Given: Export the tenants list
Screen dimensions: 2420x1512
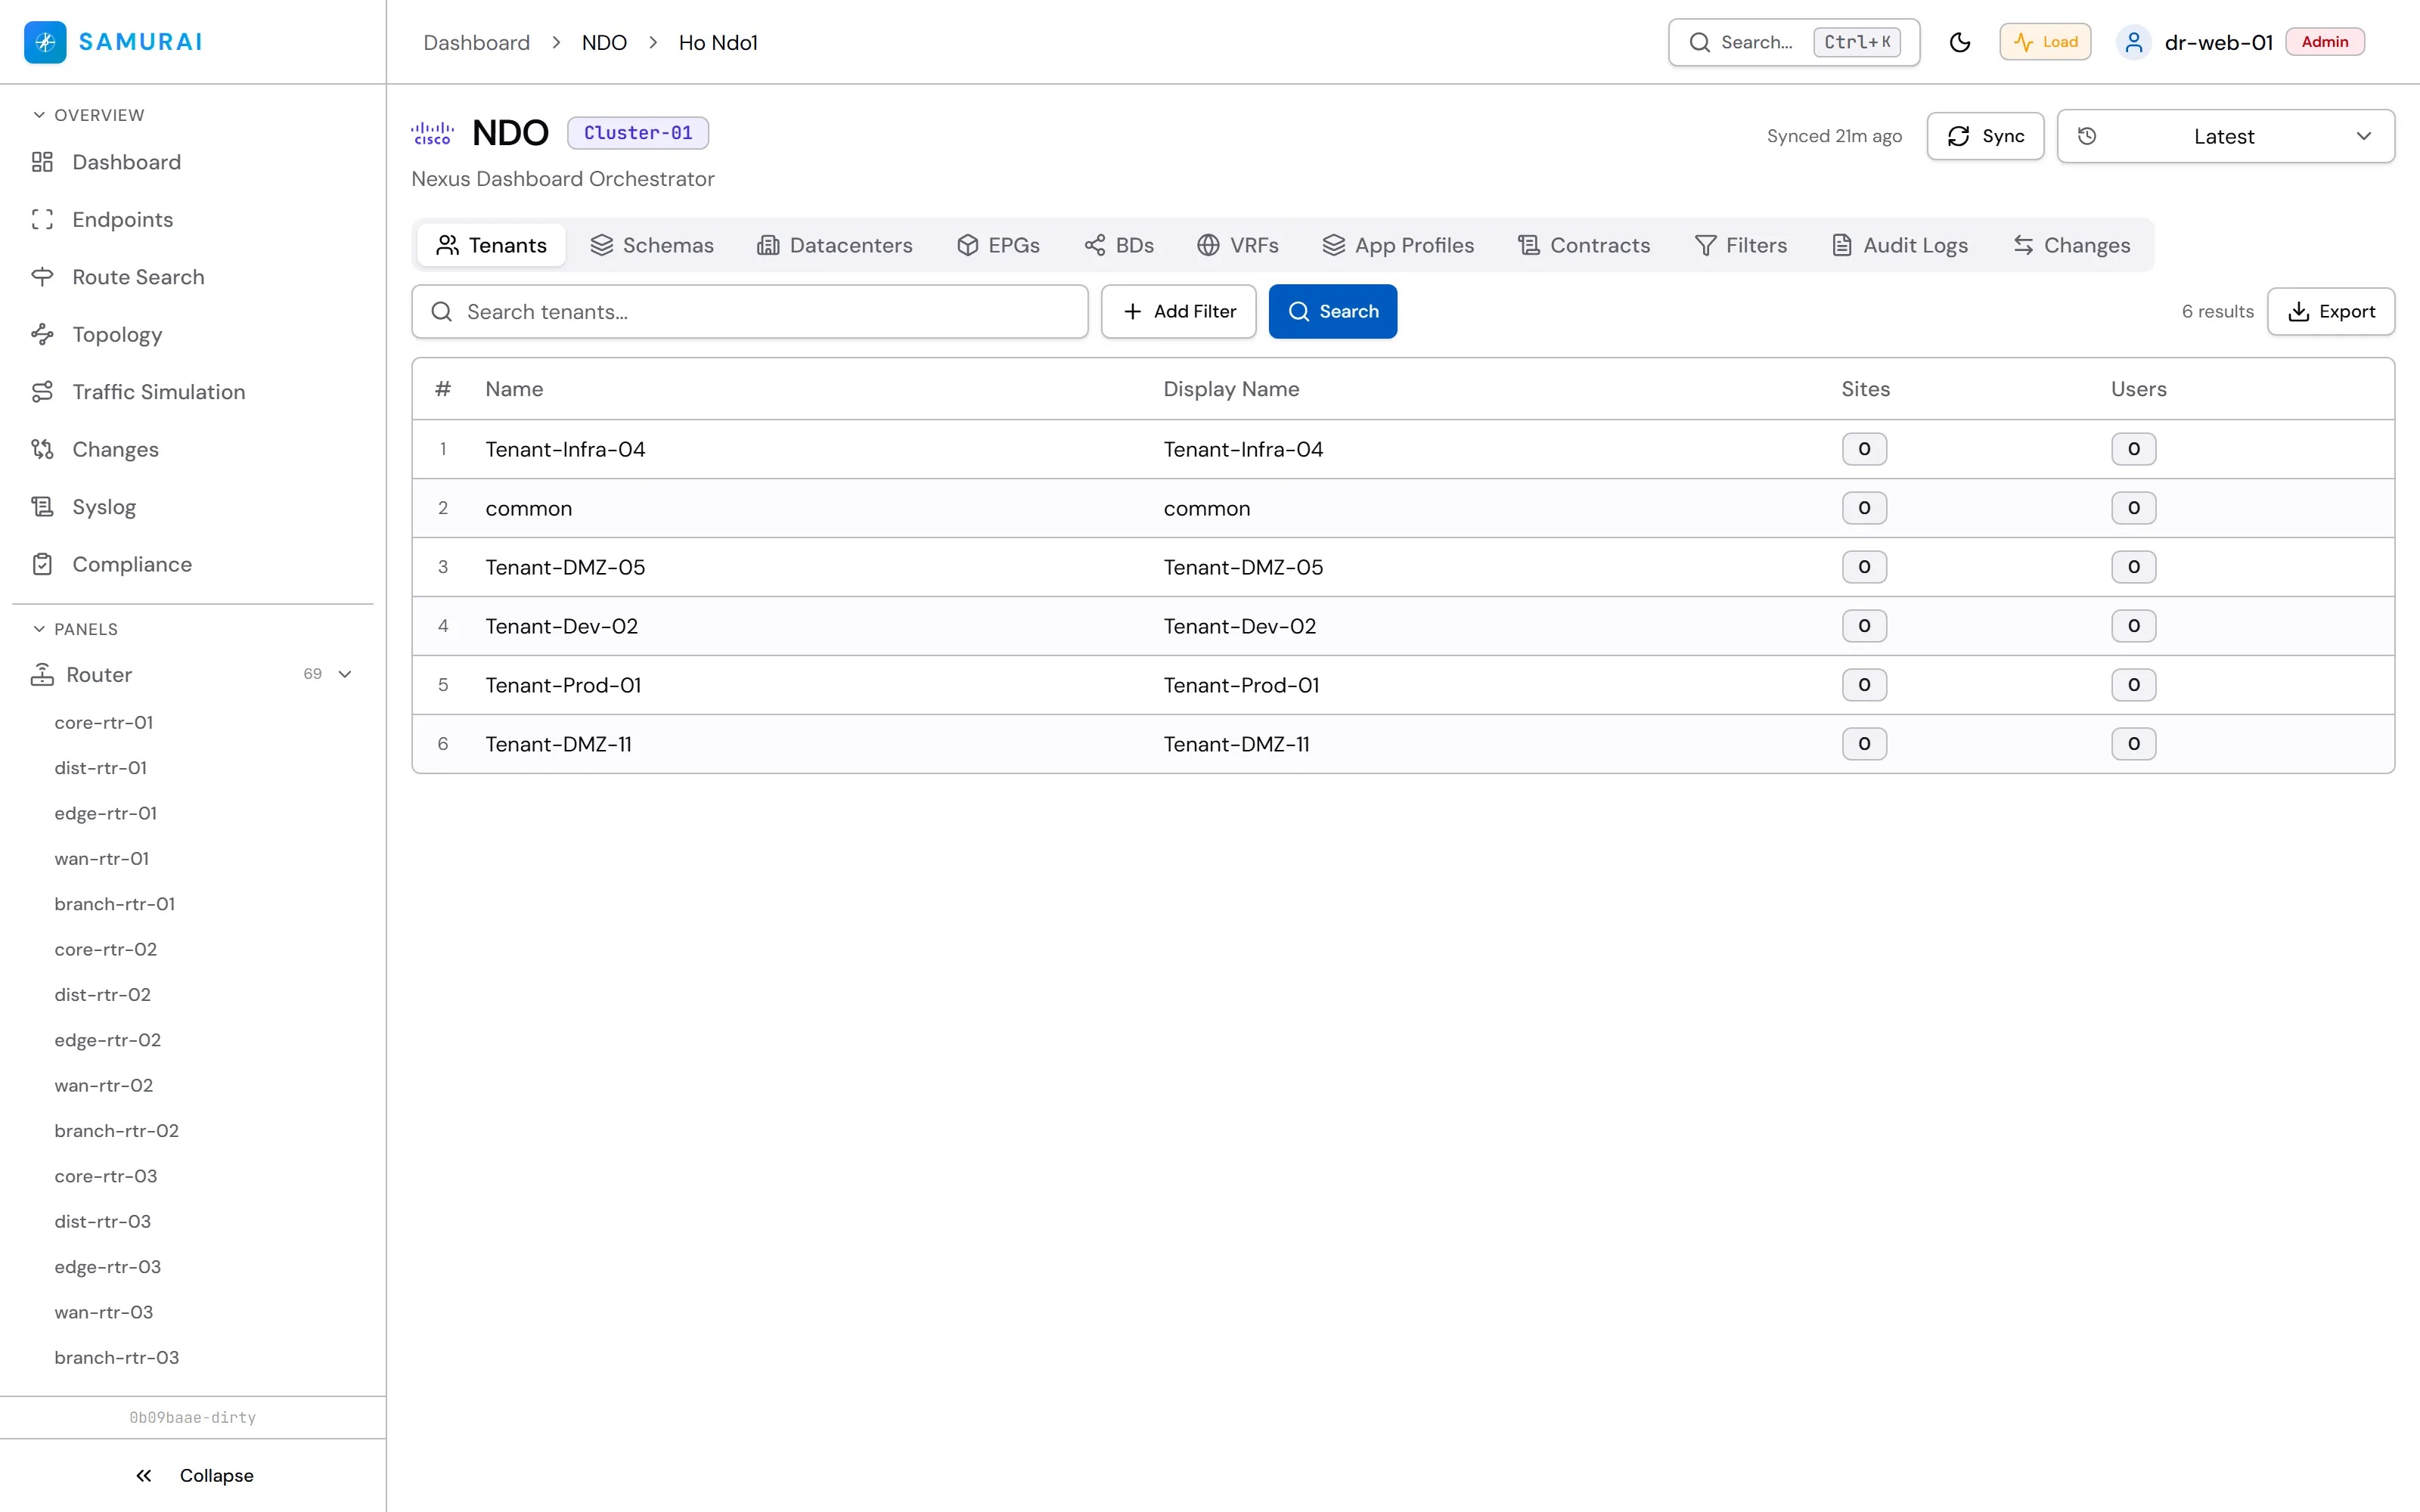Looking at the screenshot, I should [x=2331, y=312].
